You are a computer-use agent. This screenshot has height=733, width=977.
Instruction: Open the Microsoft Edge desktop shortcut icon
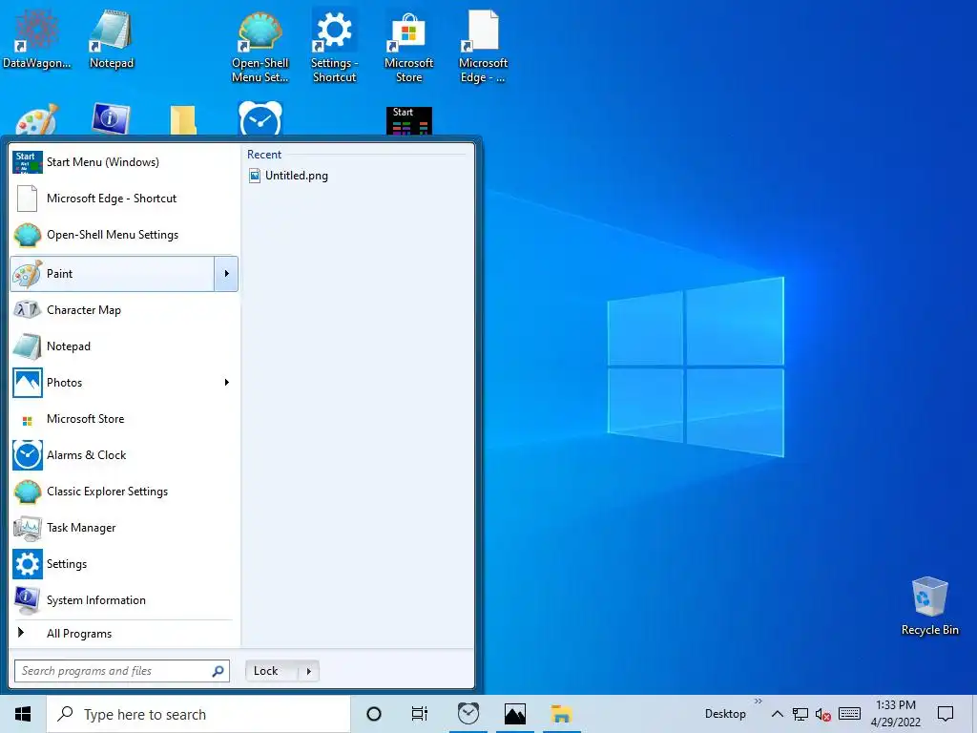(483, 45)
